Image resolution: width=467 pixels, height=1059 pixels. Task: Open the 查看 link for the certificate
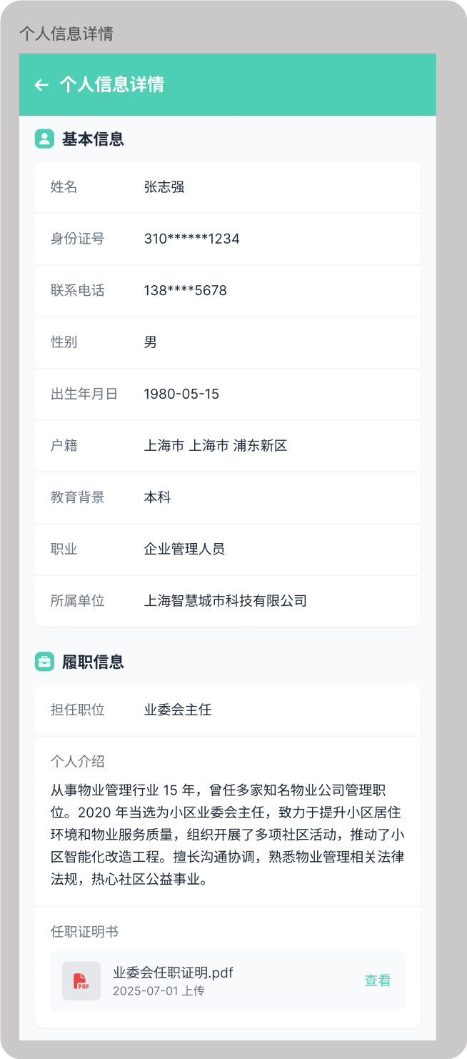[377, 981]
